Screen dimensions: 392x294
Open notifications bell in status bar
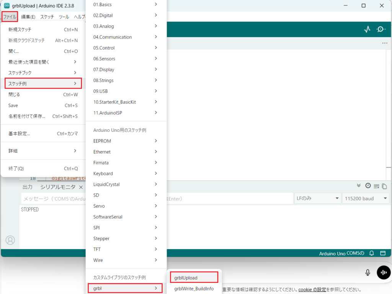click(x=371, y=253)
